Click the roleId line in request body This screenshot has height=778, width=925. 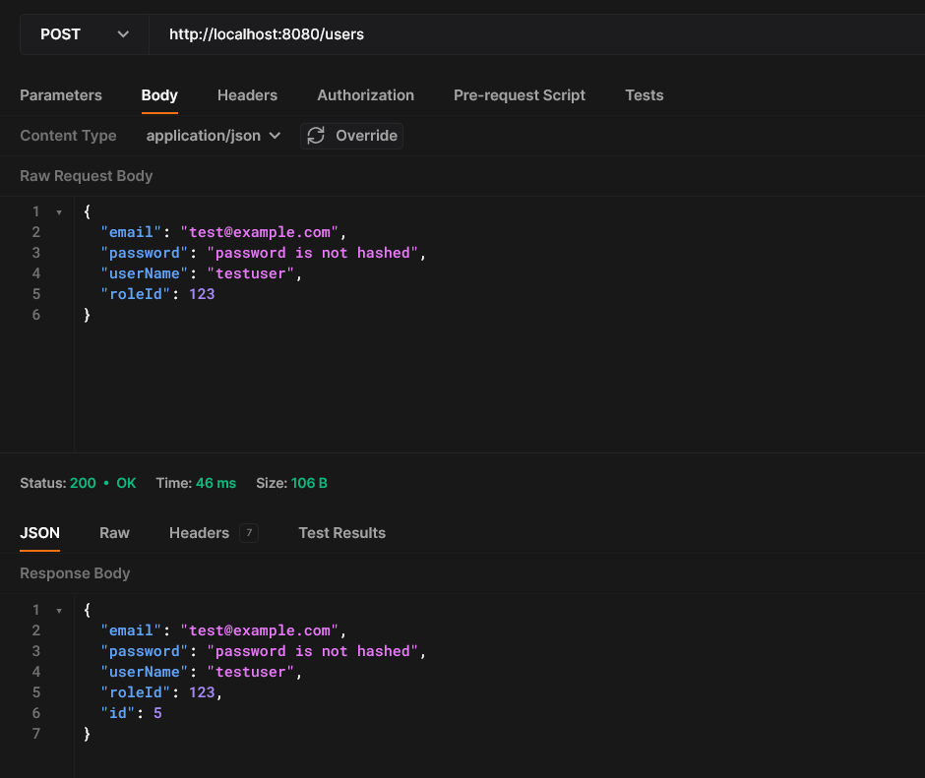pyautogui.click(x=157, y=294)
